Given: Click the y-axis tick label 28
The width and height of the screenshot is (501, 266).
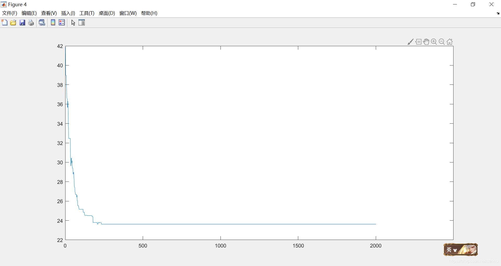Looking at the screenshot, I should tap(60, 182).
